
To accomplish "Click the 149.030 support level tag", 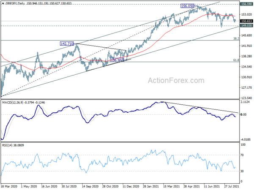I will pos(246,25).
